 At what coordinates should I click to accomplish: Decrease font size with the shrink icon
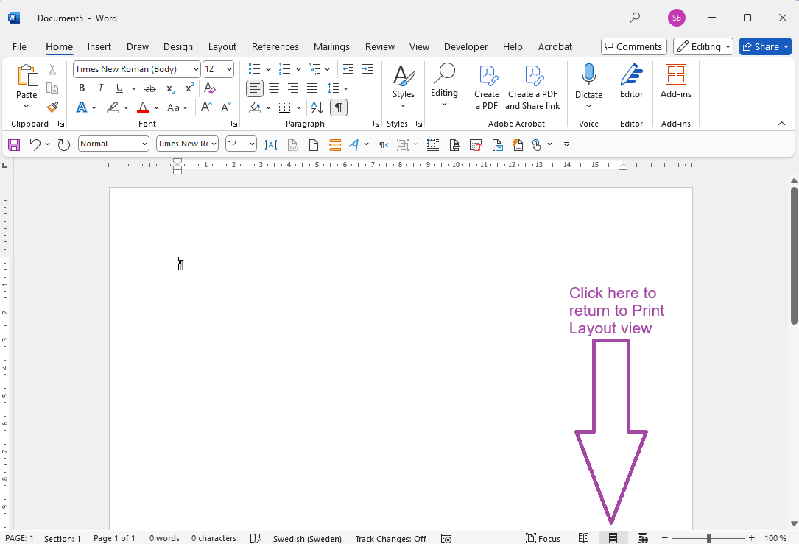click(226, 107)
